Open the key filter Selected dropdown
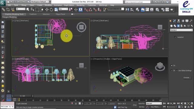Image resolution: width=194 pixels, height=109 pixels. (x=154, y=104)
